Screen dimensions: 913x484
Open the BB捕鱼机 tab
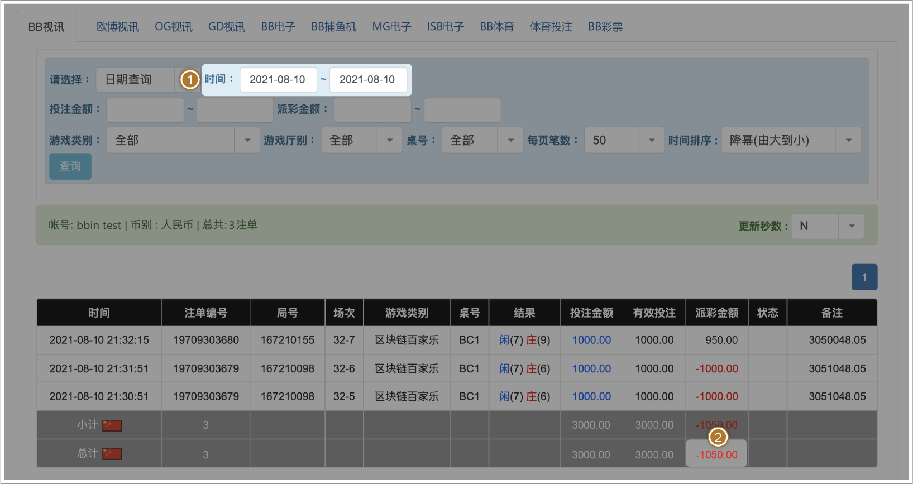click(x=334, y=27)
